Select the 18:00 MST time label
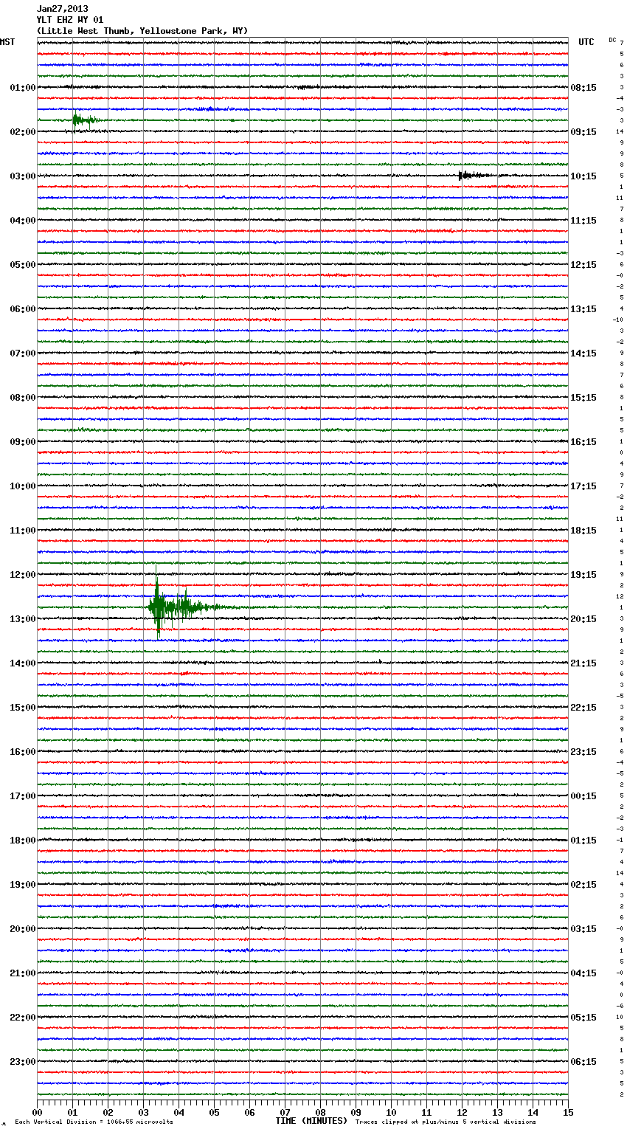The height and width of the screenshot is (1132, 627). click(x=22, y=841)
